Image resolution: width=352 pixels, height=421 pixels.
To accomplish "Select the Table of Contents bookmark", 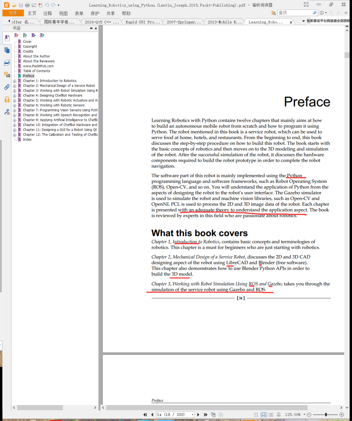I will click(37, 71).
